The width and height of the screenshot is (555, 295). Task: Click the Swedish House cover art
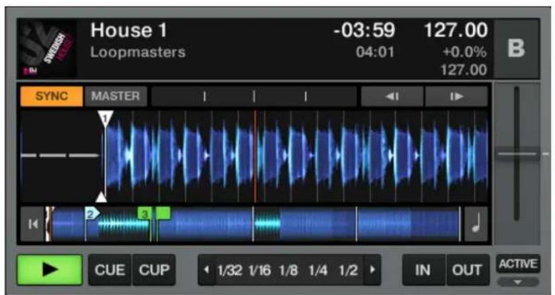pos(47,49)
